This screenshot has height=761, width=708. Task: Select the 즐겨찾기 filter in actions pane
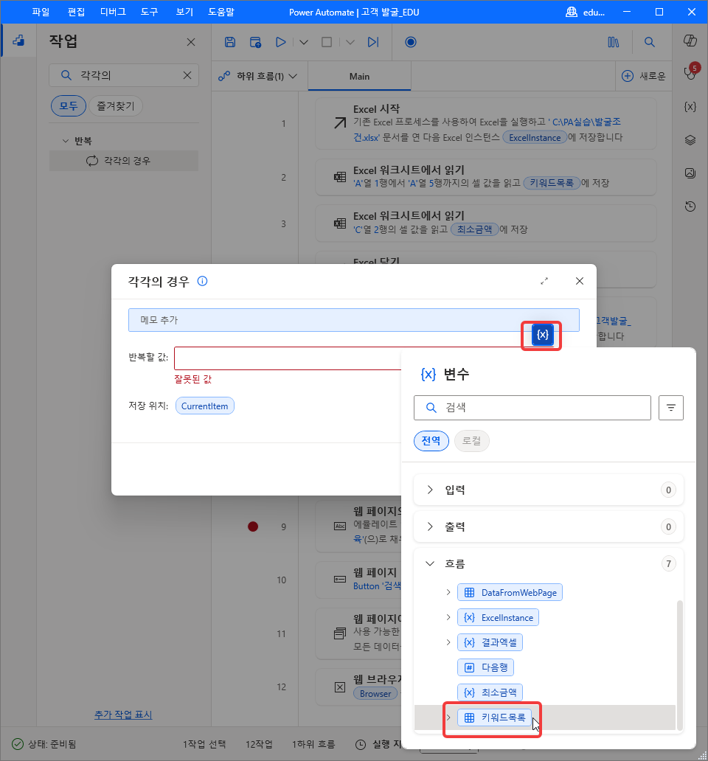click(x=116, y=105)
